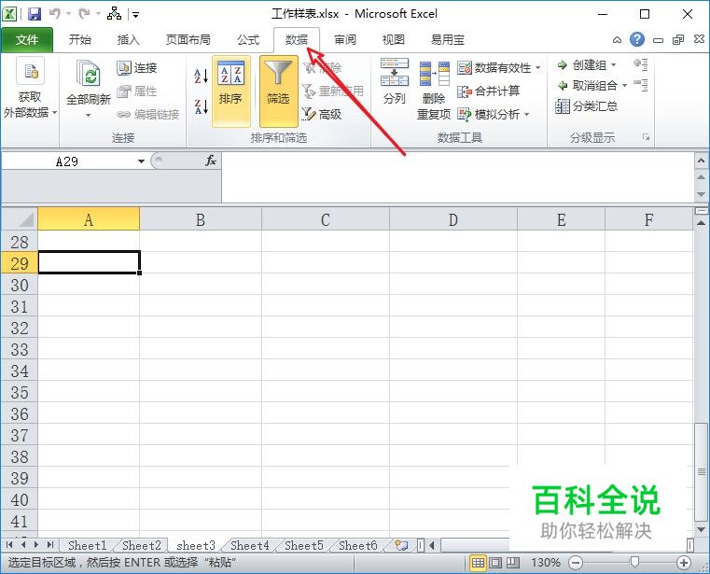Click the Redo arrow icon

pos(84,14)
